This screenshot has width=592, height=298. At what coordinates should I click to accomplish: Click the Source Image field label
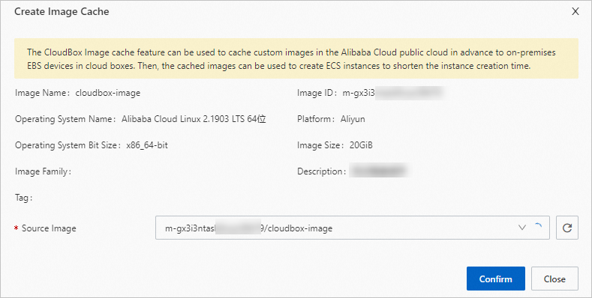click(x=49, y=228)
